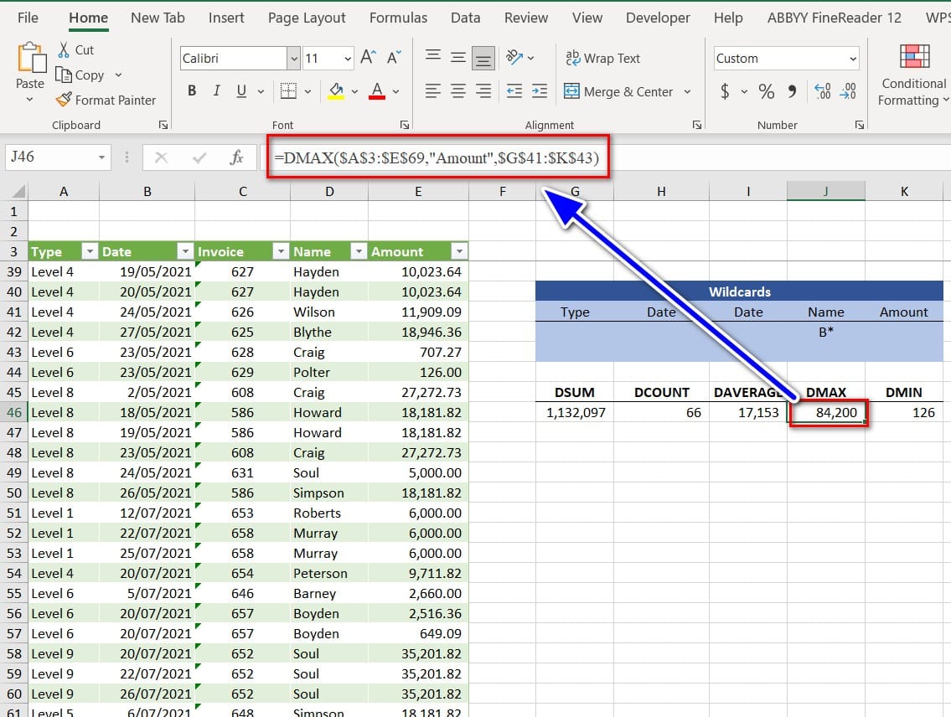Toggle Bold formatting

coord(192,91)
